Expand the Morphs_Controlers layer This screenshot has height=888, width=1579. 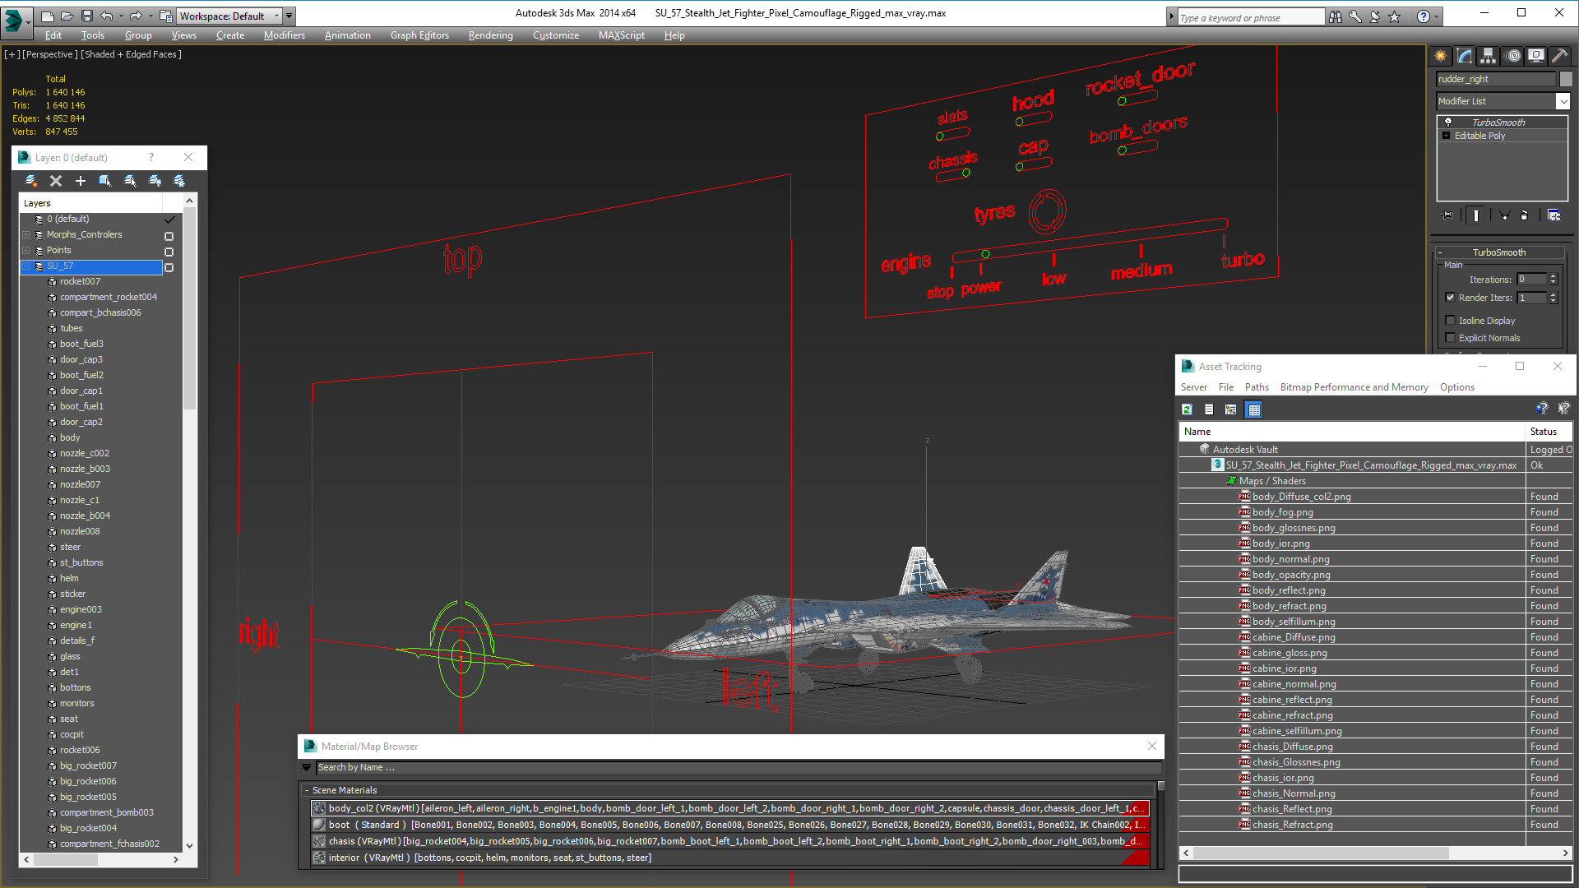point(26,235)
